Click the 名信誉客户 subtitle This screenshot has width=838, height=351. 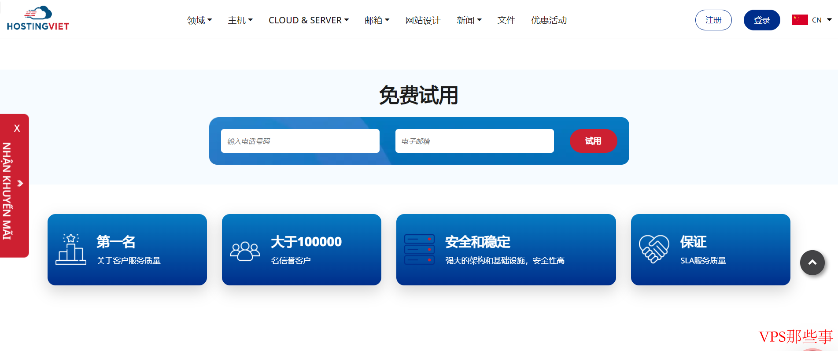(291, 261)
